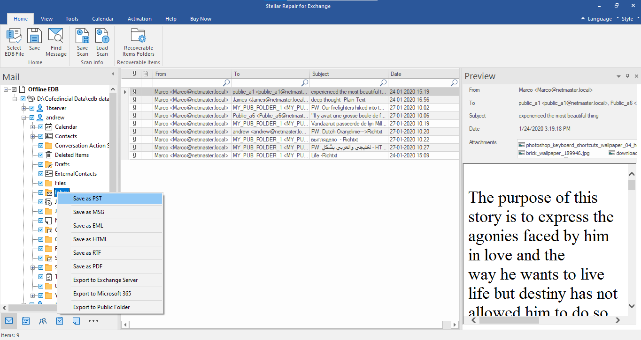Uncheck the Contacts folder checkbox

pyautogui.click(x=40, y=136)
